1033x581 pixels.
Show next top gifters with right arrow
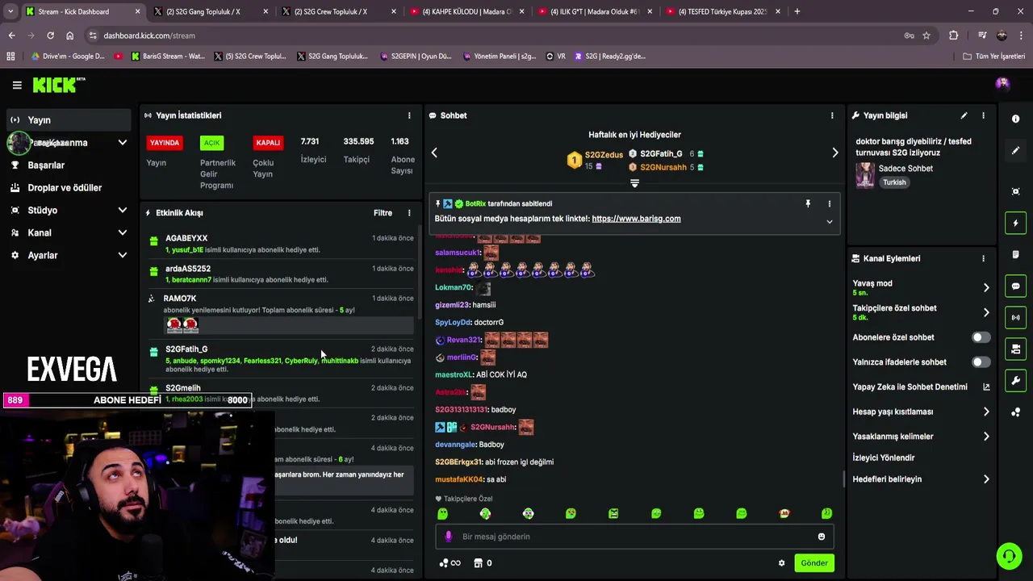click(x=835, y=153)
